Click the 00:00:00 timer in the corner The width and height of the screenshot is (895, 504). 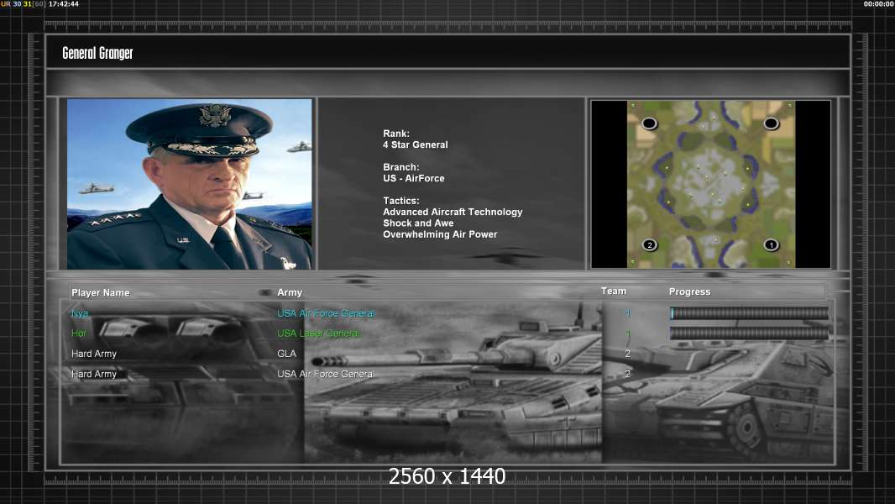click(879, 4)
